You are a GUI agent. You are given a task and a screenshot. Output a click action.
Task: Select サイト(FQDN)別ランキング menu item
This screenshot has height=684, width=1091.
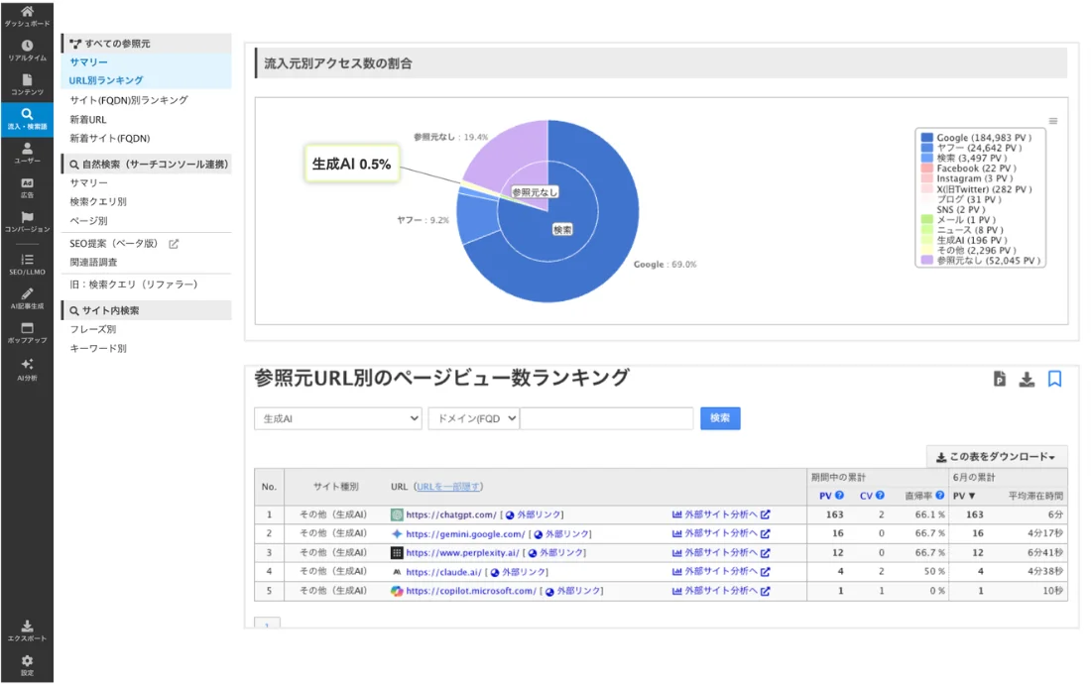(129, 100)
